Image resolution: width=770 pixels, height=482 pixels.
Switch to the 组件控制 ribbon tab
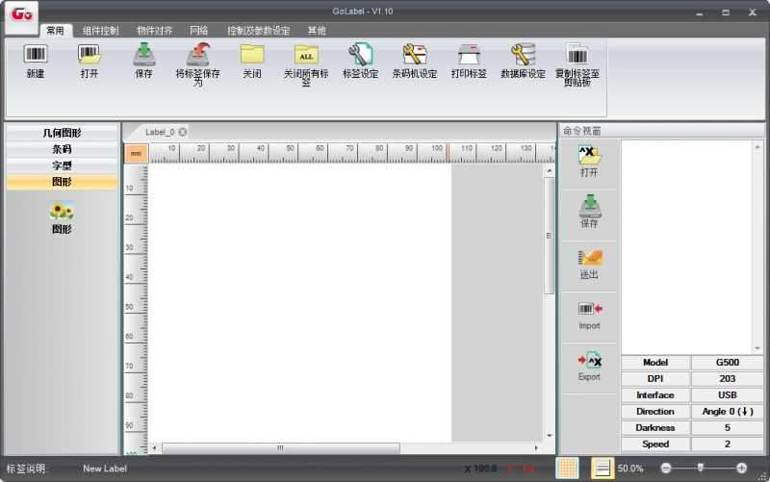pyautogui.click(x=101, y=31)
